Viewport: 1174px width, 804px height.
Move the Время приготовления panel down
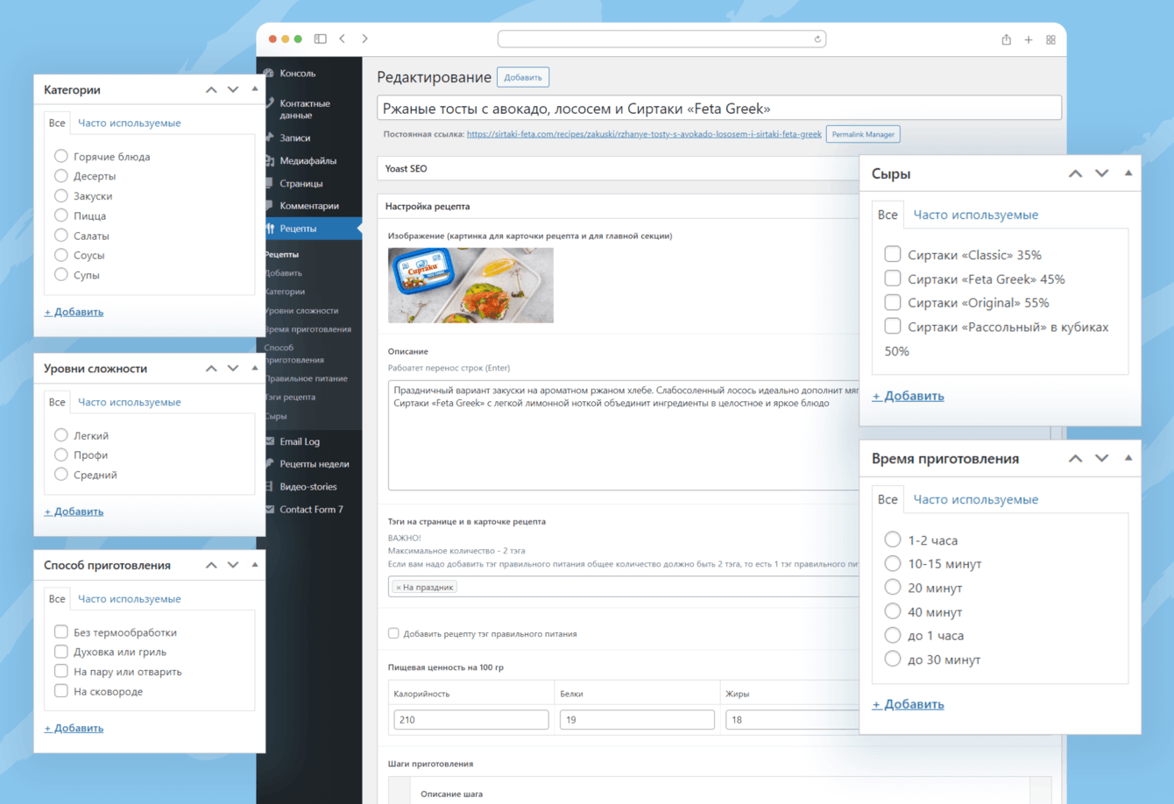(1102, 458)
